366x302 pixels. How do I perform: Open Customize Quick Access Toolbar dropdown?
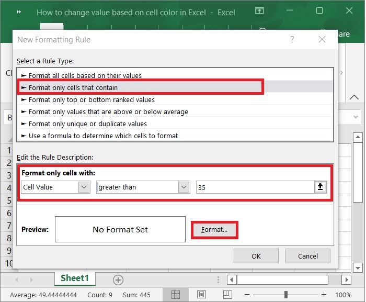[x=19, y=12]
